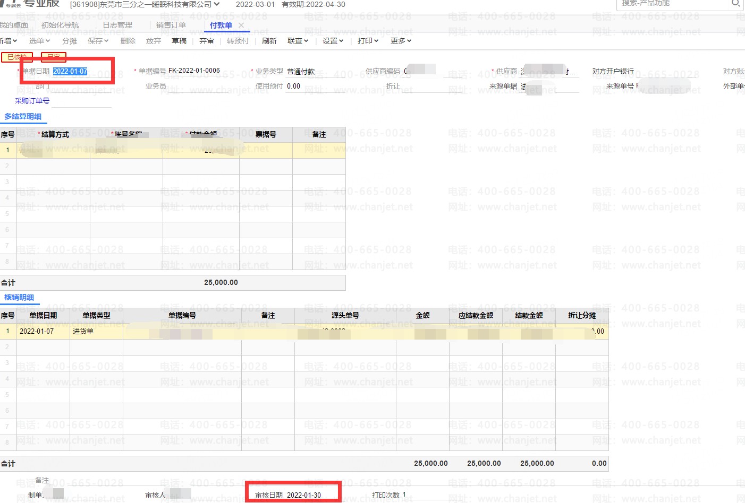Expand the company name dropdown

pos(217,4)
